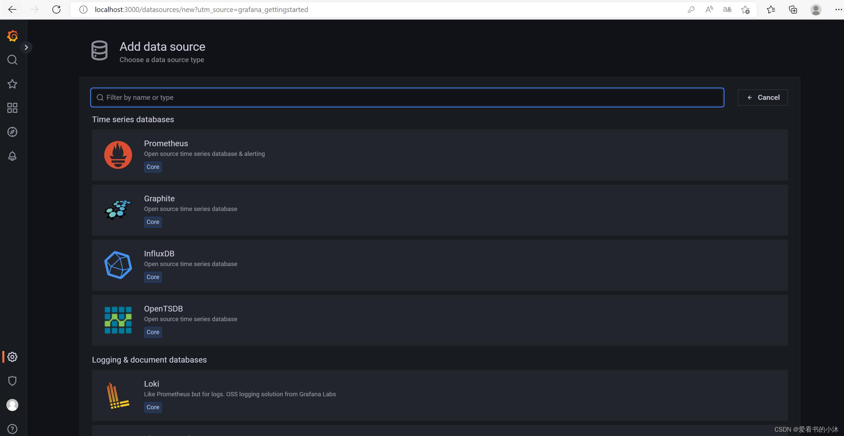844x436 pixels.
Task: Click the Core badge under OpenTSDB
Action: 153,332
